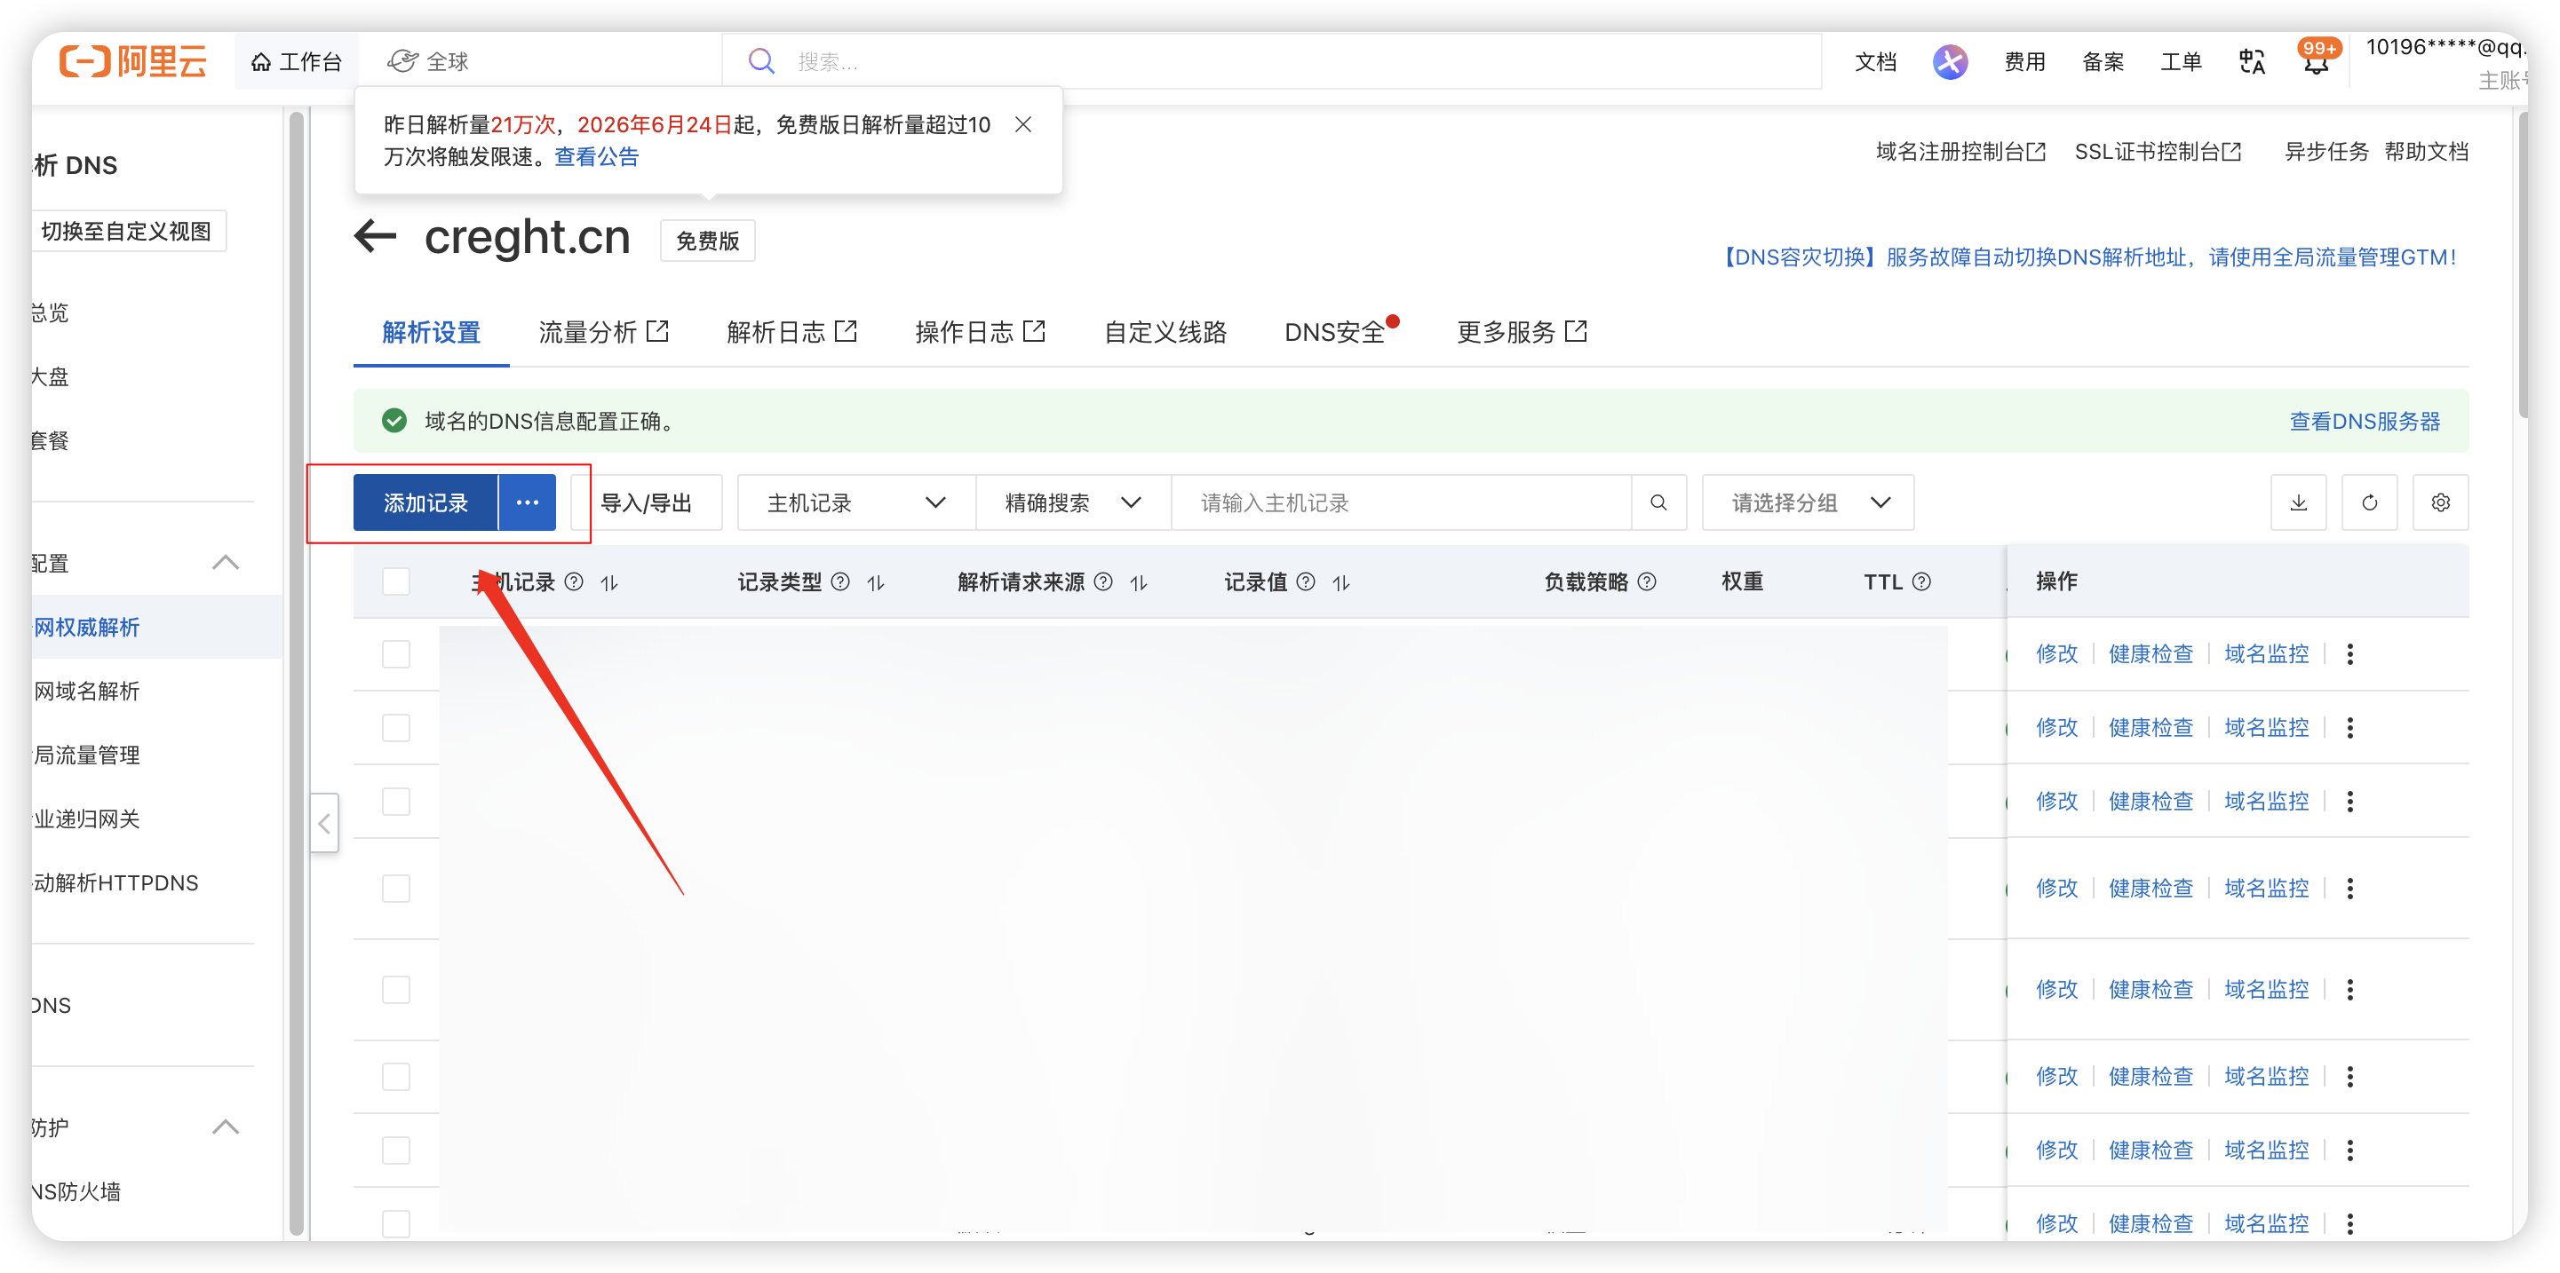Switch to 更多服务 tab
Screen dimensions: 2560x1273
[x=1522, y=332]
